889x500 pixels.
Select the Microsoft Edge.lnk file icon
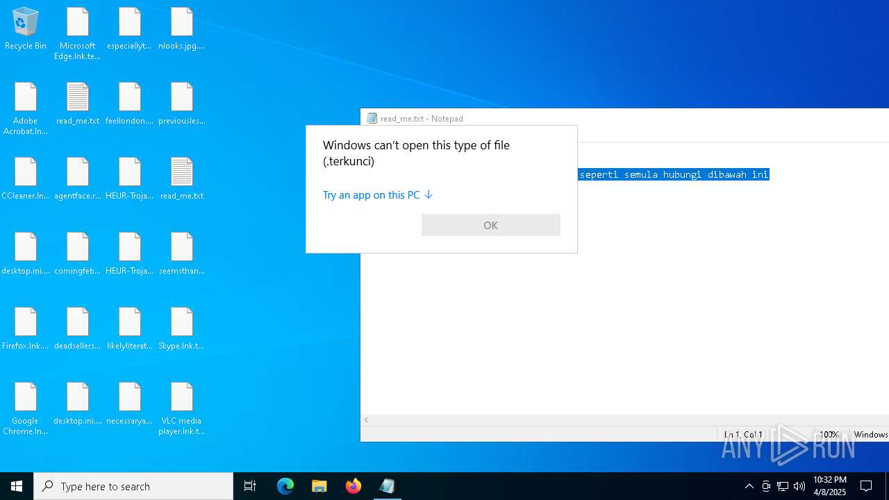coord(78,34)
